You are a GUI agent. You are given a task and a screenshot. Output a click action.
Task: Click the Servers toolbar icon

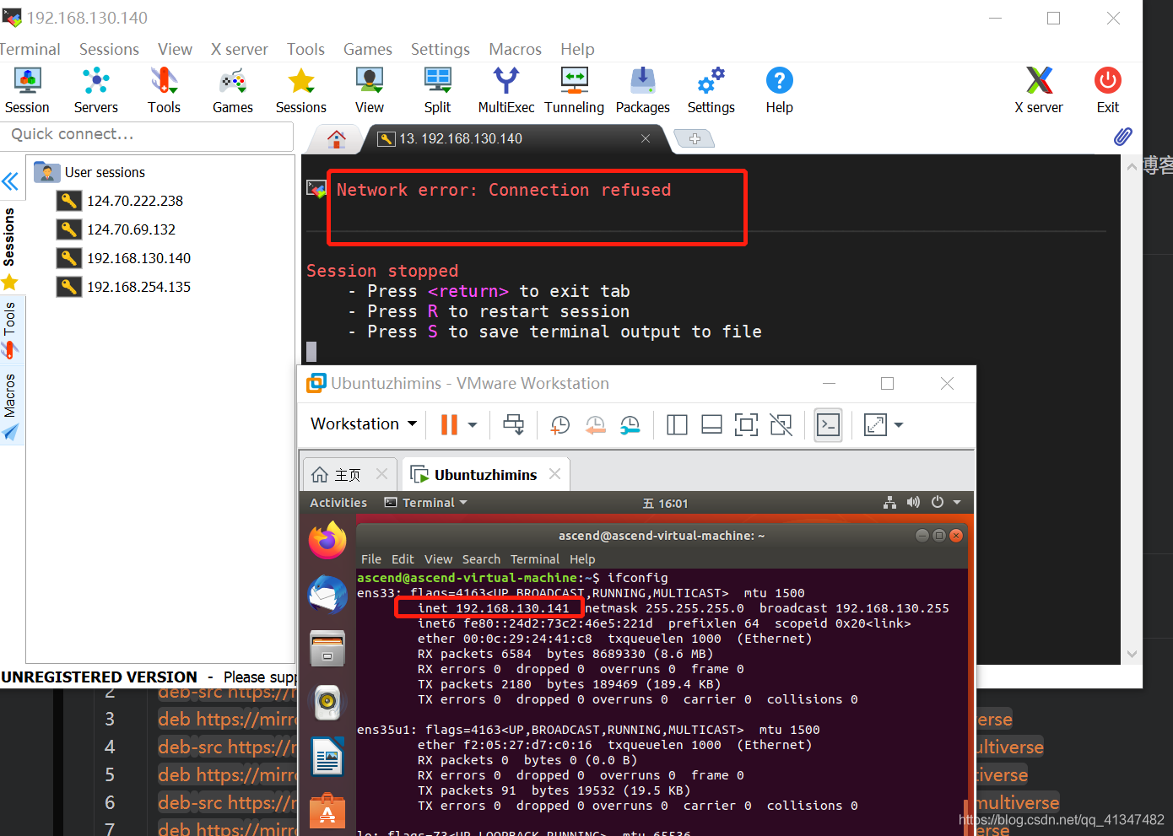[x=95, y=90]
